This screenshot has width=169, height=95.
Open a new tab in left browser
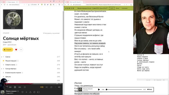[21, 2]
